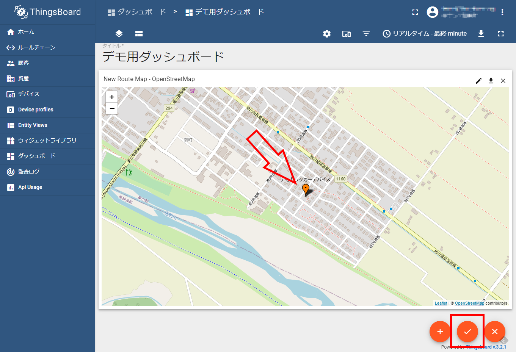
Task: Open the リアルタイム - 最終 minute time window
Action: pyautogui.click(x=425, y=34)
